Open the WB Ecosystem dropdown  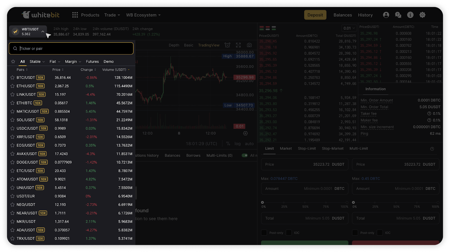point(143,15)
